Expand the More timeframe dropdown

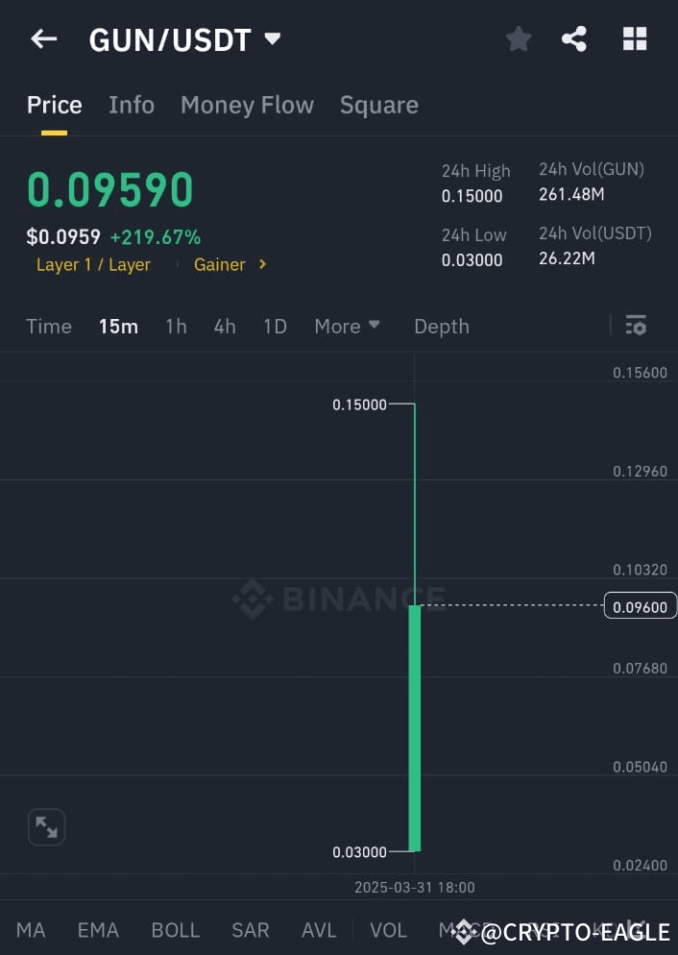pyautogui.click(x=347, y=326)
